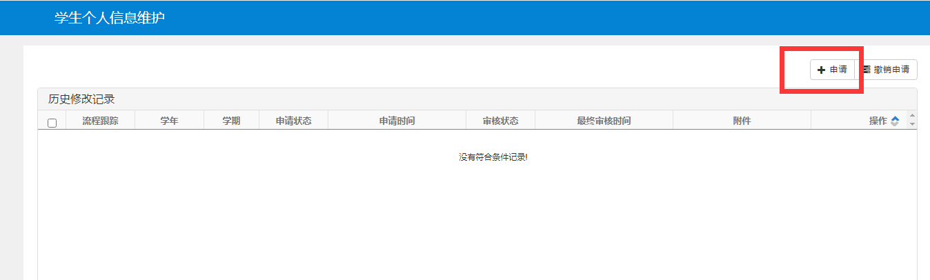Click the 操作 column header text

pos(878,121)
